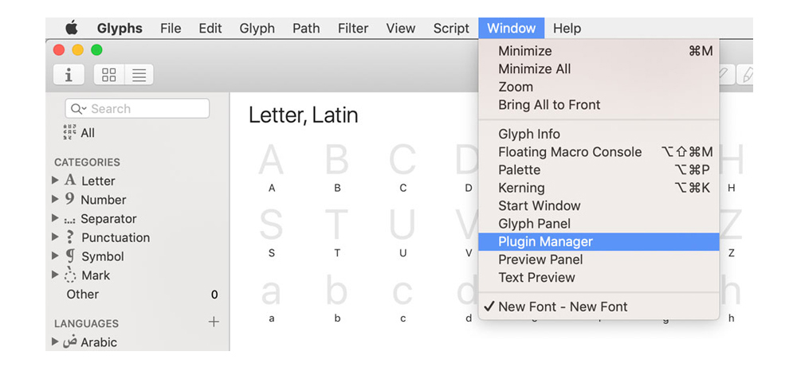The width and height of the screenshot is (797, 367).
Task: Click the Symbol category icon
Action: 70,256
